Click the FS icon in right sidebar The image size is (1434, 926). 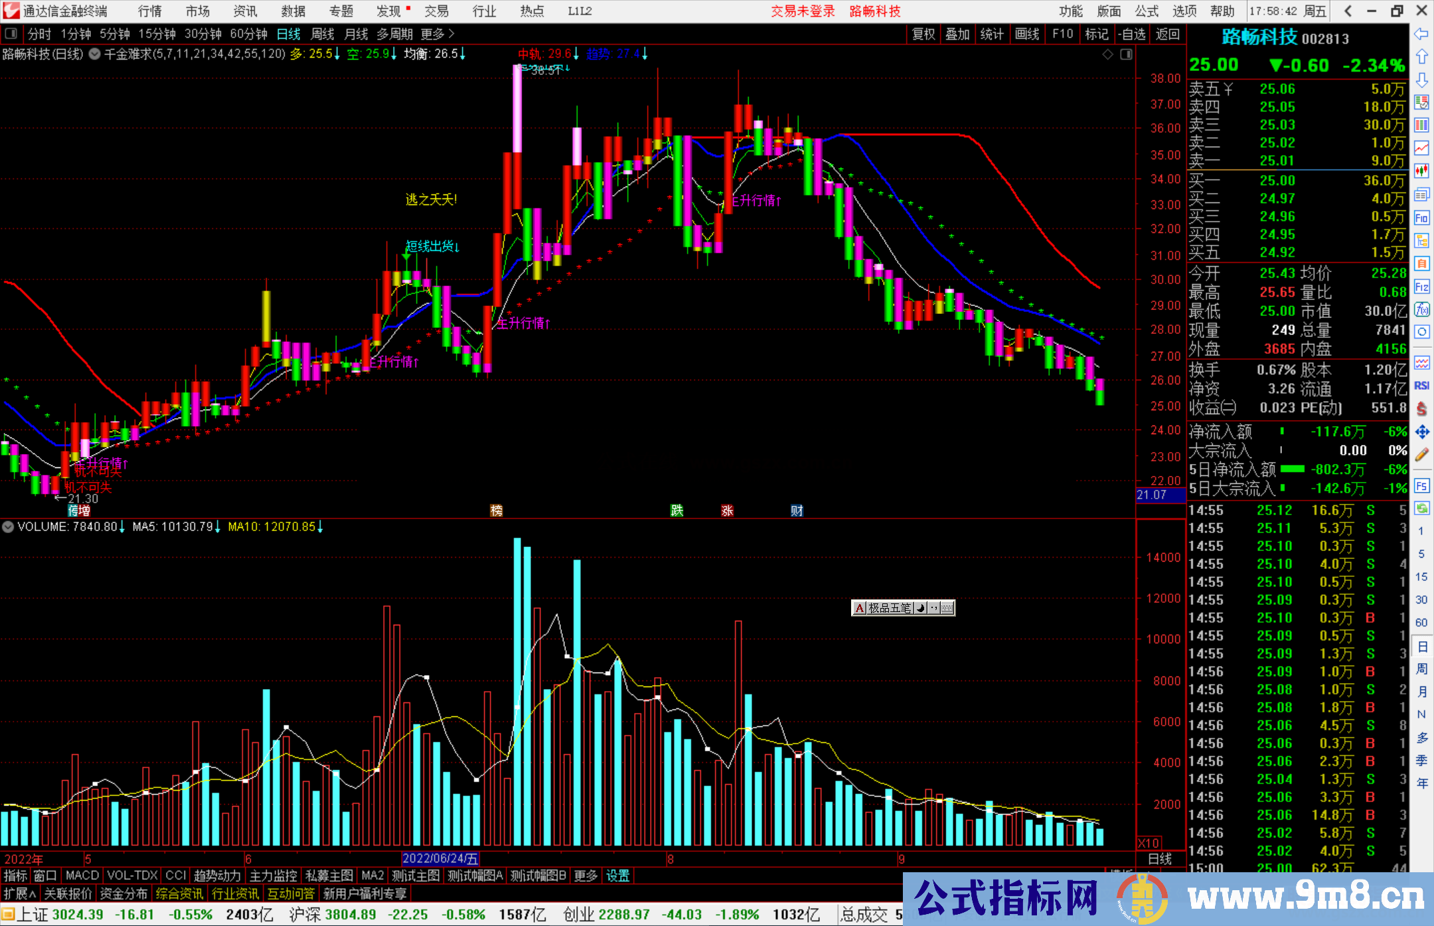[1421, 486]
